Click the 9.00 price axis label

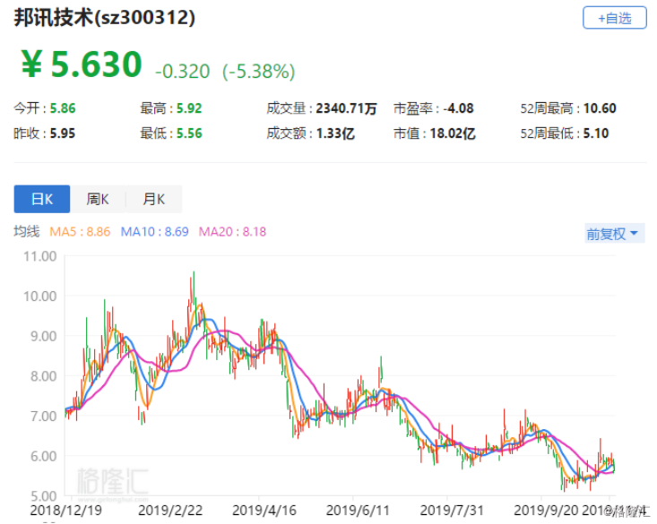tap(43, 337)
